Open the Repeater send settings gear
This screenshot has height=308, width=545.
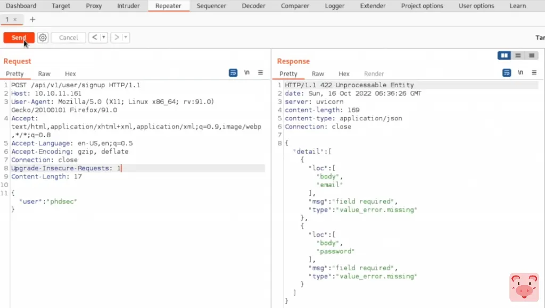tap(43, 38)
